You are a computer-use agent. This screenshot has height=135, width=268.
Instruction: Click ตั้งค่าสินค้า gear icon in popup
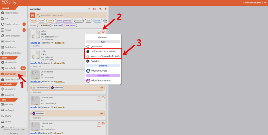click(88, 61)
